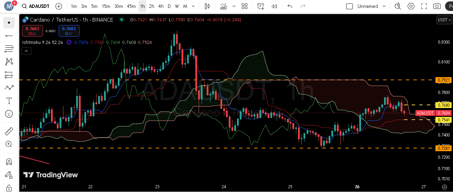Image resolution: width=453 pixels, height=192 pixels.
Task: Select the Text annotation tool
Action: pos(9,101)
